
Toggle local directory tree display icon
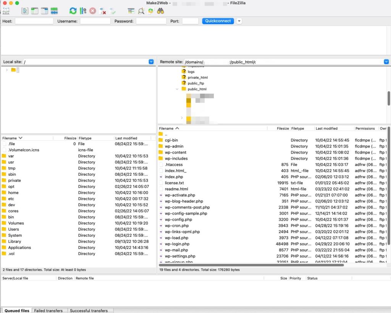(x=35, y=11)
